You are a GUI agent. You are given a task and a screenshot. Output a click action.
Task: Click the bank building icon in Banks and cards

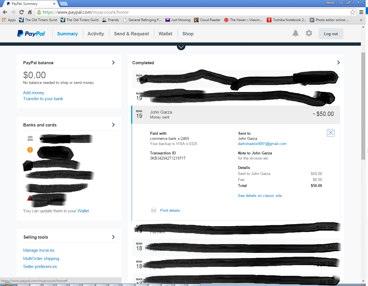[x=30, y=138]
